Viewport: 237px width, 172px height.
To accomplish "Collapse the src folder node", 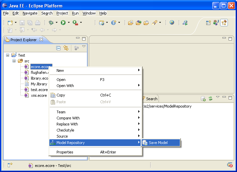I will 14,61.
